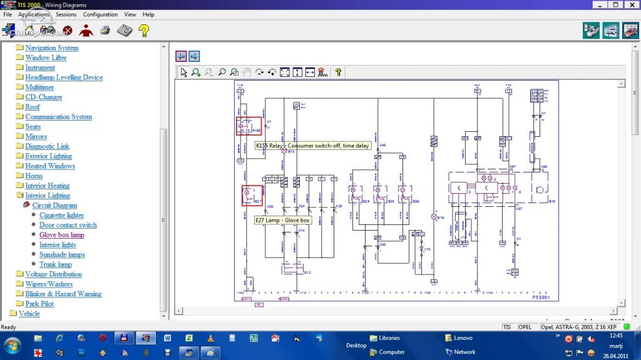641x360 pixels.
Task: Click the printer icon to print diagram
Action: pos(105,31)
